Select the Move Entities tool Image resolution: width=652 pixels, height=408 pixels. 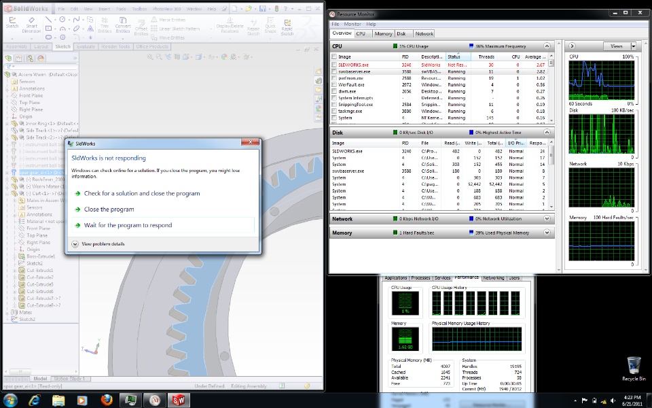coord(168,37)
